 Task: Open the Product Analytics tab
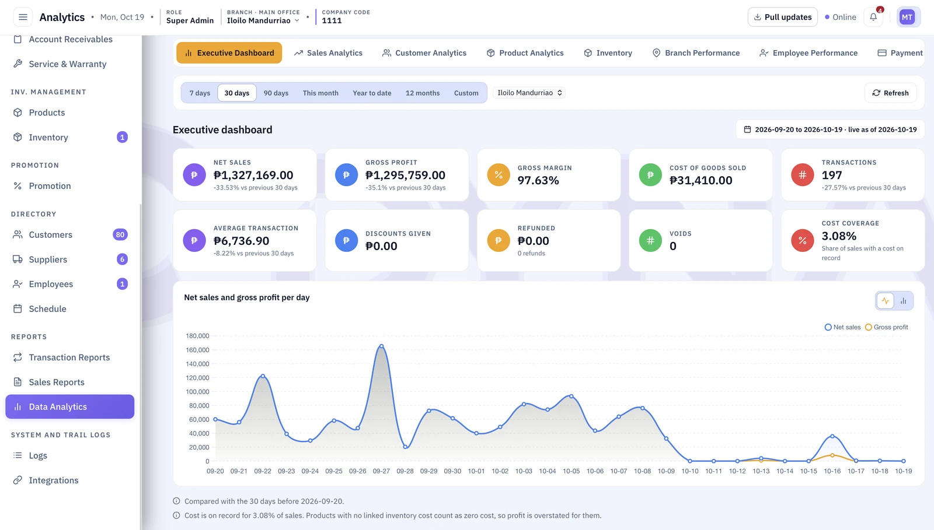click(x=525, y=52)
